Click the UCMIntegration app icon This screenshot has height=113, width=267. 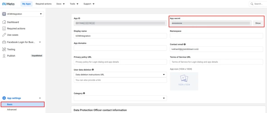coord(4,14)
